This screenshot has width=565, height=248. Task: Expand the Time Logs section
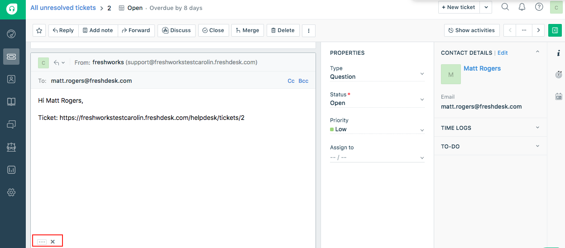(x=490, y=128)
